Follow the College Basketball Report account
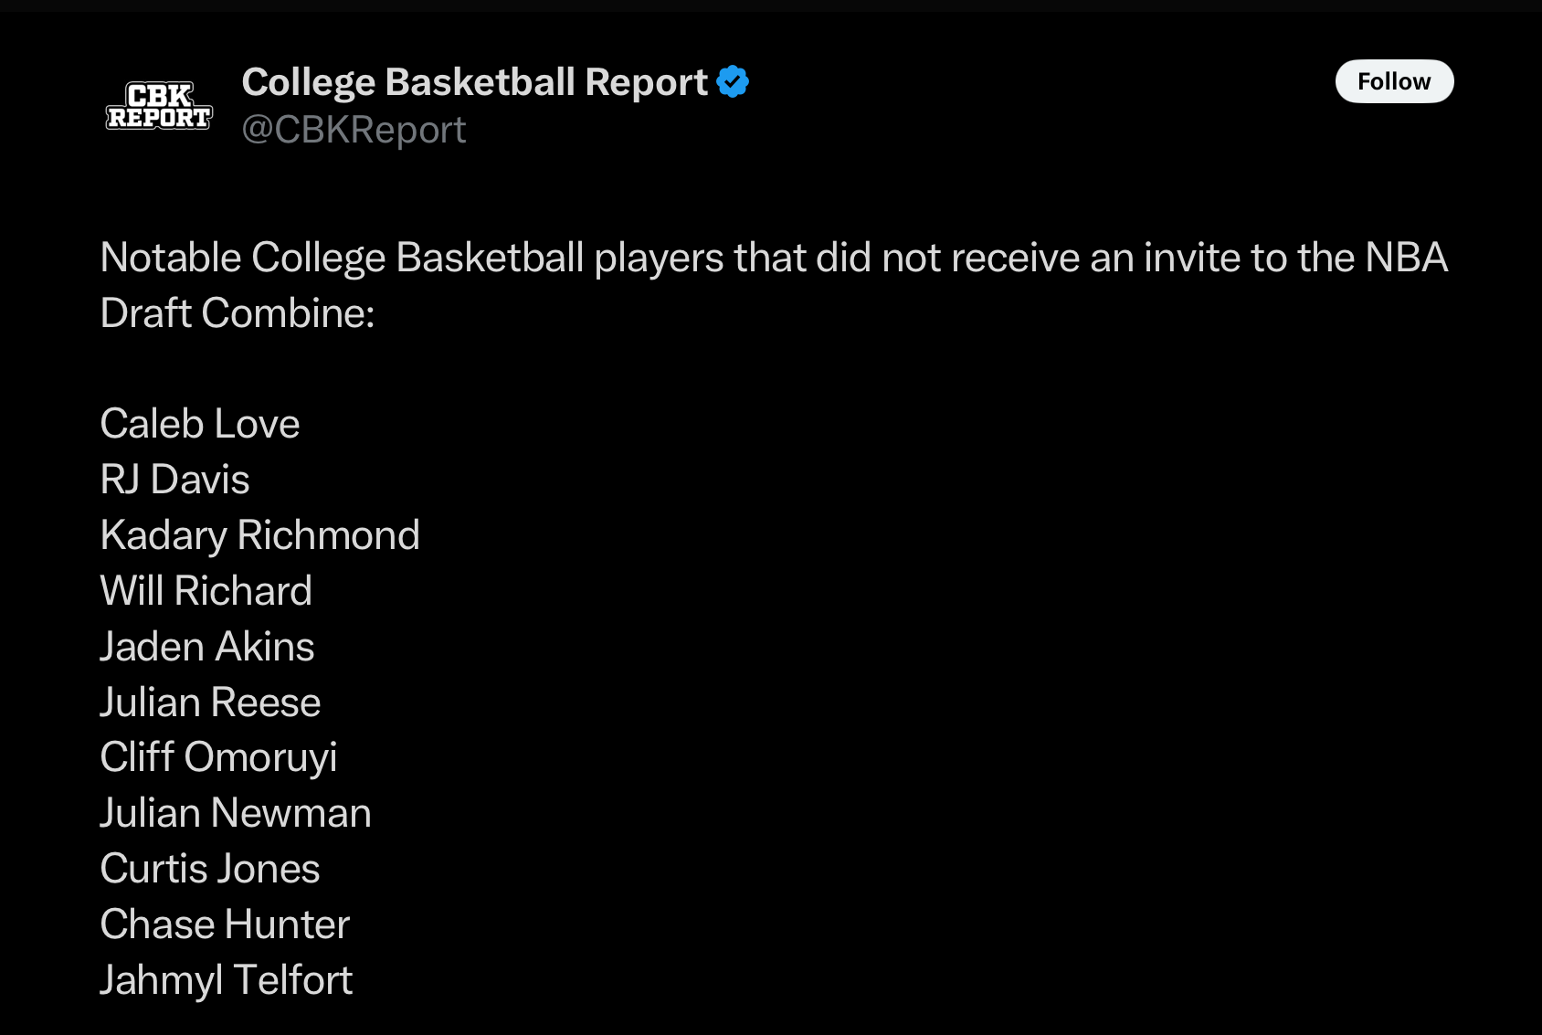This screenshot has height=1035, width=1542. [x=1394, y=81]
